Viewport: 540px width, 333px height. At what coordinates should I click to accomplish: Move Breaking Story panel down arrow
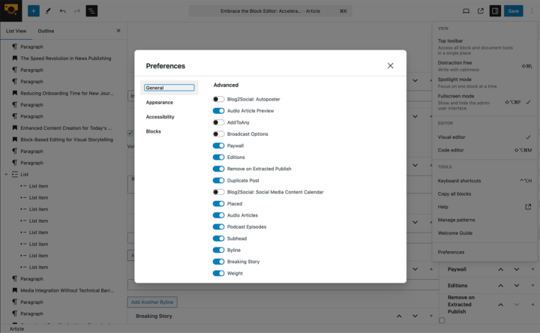(415, 316)
